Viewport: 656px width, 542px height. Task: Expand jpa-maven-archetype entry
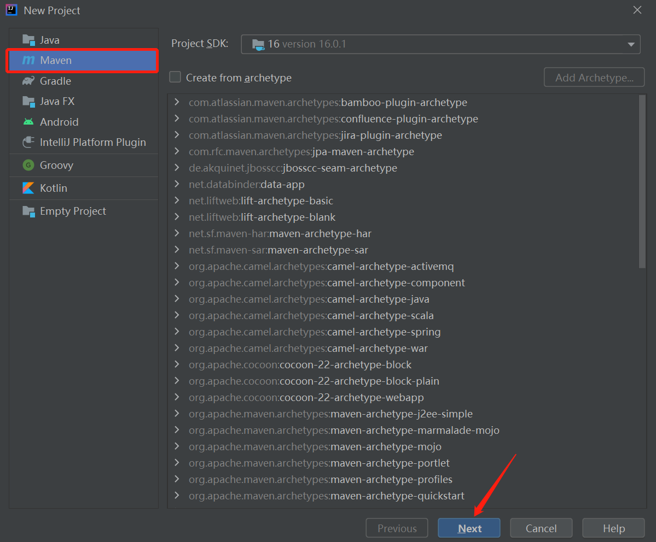click(x=177, y=151)
